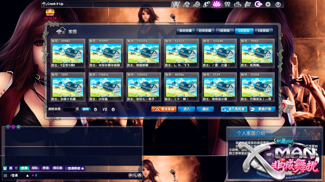Click owner name 纸飛機。
Image resolution: width=325 pixels, height=182 pixels.
pos(255,65)
